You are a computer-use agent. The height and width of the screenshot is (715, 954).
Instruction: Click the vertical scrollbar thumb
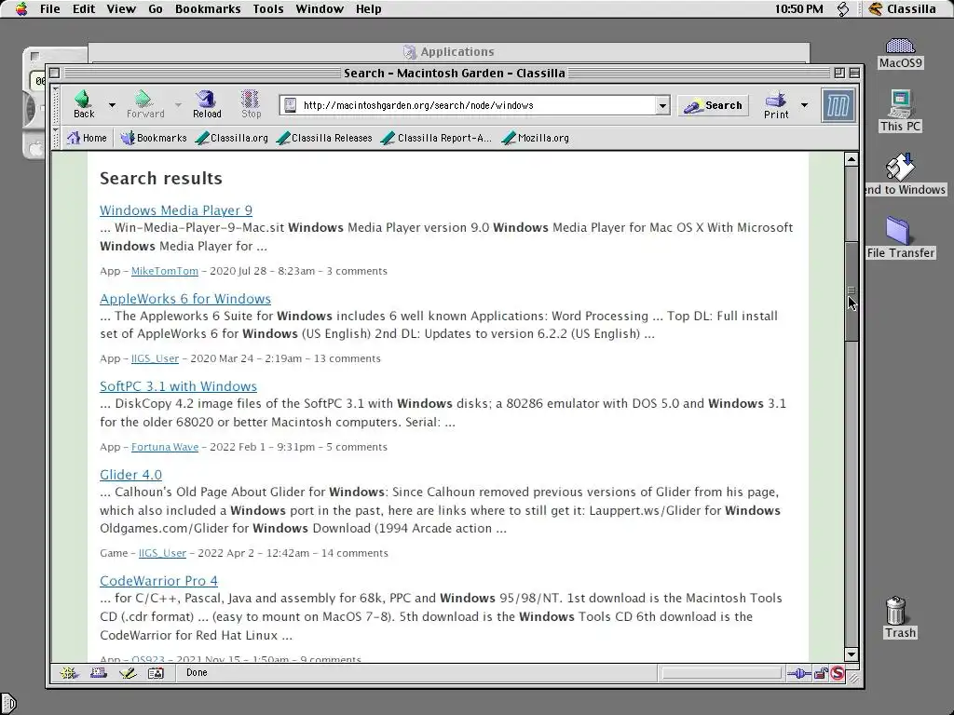pyautogui.click(x=852, y=290)
